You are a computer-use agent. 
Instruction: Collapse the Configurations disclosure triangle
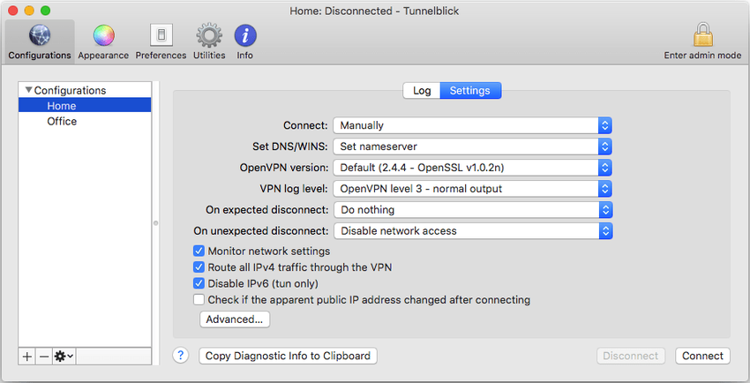click(x=29, y=90)
